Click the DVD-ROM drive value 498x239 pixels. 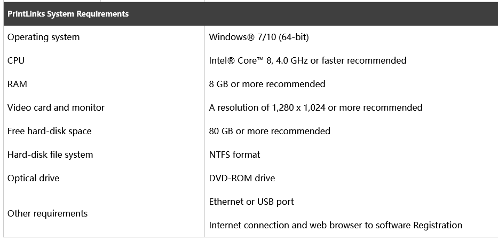(x=242, y=178)
